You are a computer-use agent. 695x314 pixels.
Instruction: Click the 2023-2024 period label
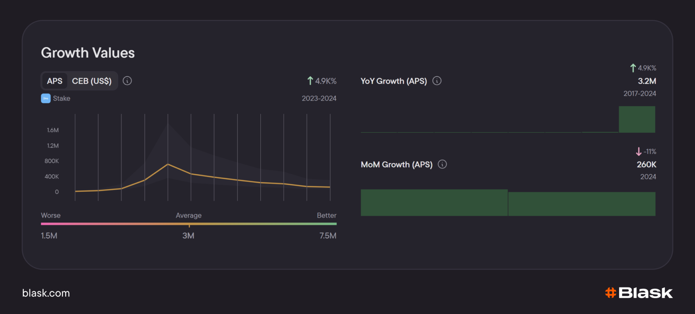click(x=319, y=98)
